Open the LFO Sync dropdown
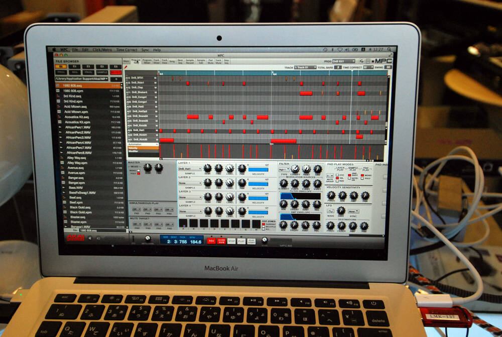Screen dimensions: 502x337 click(353, 211)
